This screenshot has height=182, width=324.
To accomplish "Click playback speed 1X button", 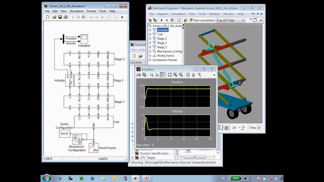I will 234,128.
